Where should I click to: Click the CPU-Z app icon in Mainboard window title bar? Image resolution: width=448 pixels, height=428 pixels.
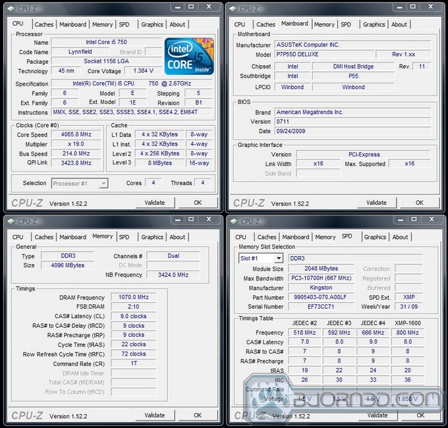tap(233, 9)
